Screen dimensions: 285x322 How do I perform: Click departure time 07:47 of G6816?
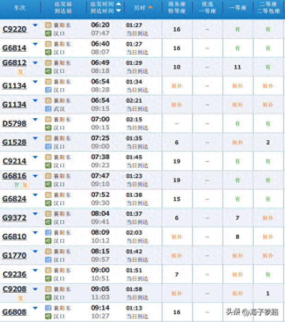coord(100,176)
